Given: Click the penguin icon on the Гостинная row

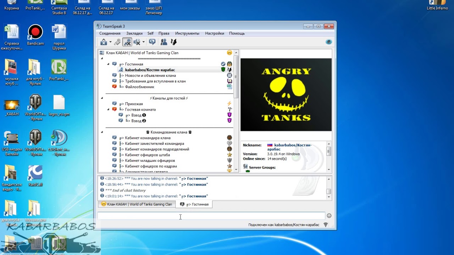Looking at the screenshot, I should point(229,64).
